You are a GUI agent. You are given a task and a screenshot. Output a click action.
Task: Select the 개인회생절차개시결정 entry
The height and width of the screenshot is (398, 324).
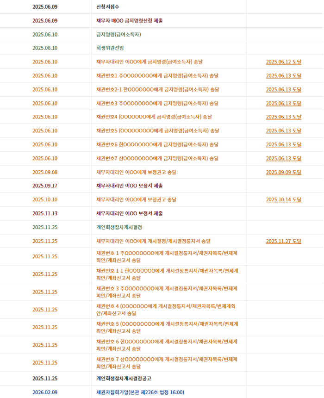pyautogui.click(x=119, y=227)
